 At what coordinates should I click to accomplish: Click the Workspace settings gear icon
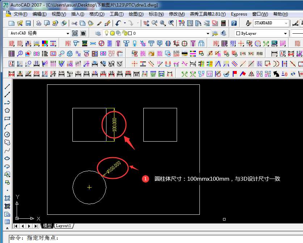pos(75,33)
